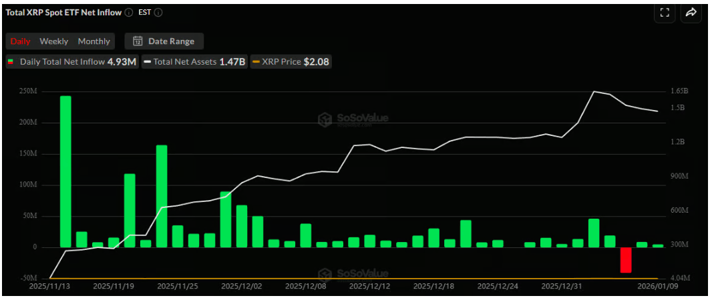The height and width of the screenshot is (298, 710).
Task: Toggle XRP Price line series
Action: pyautogui.click(x=291, y=62)
